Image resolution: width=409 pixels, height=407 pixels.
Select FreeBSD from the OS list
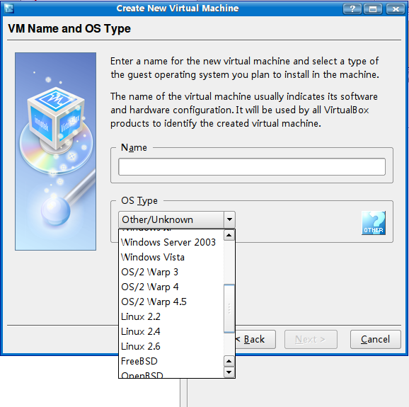[x=139, y=361]
